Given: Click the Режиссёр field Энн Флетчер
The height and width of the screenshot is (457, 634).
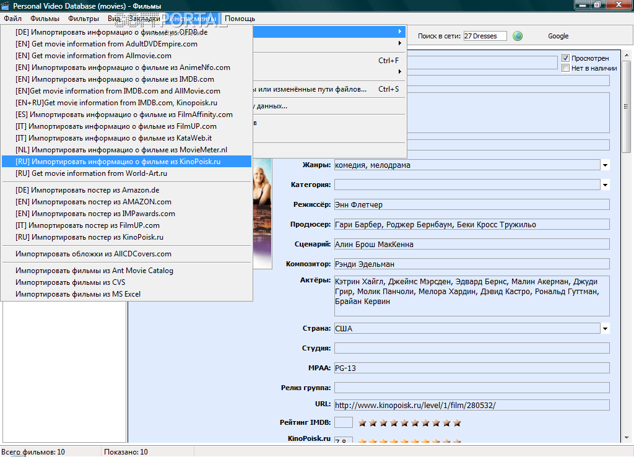Looking at the screenshot, I should [x=472, y=204].
